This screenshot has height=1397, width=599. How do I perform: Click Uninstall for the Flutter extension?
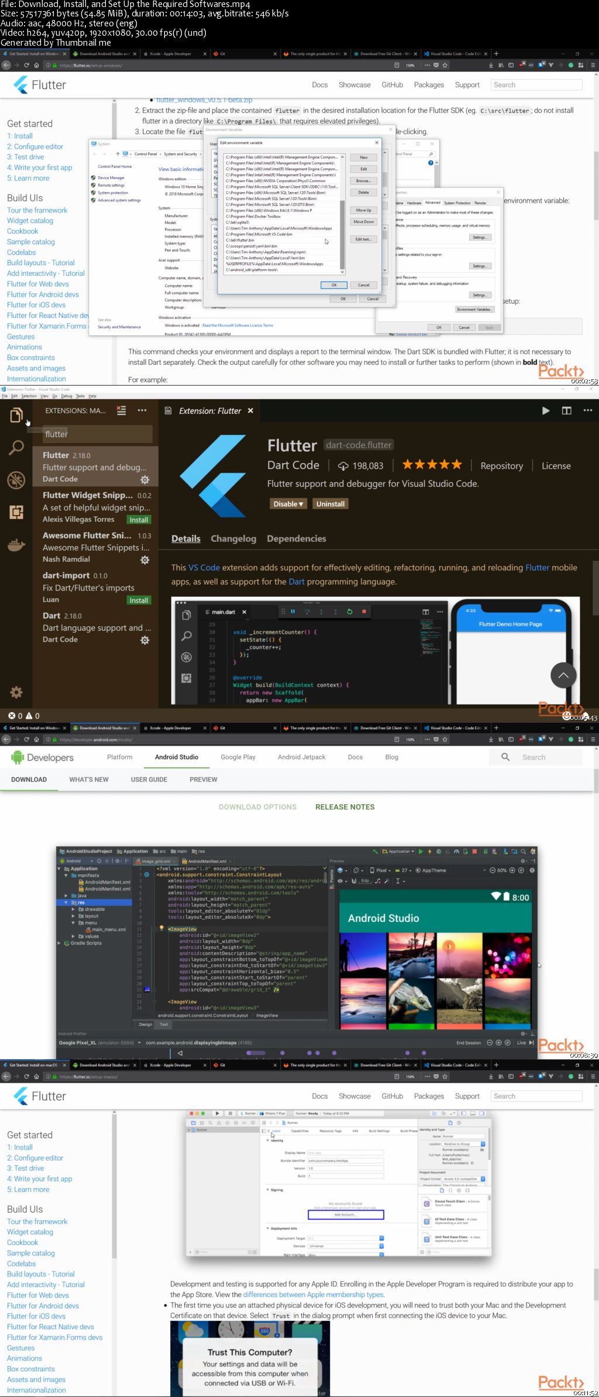click(x=331, y=504)
